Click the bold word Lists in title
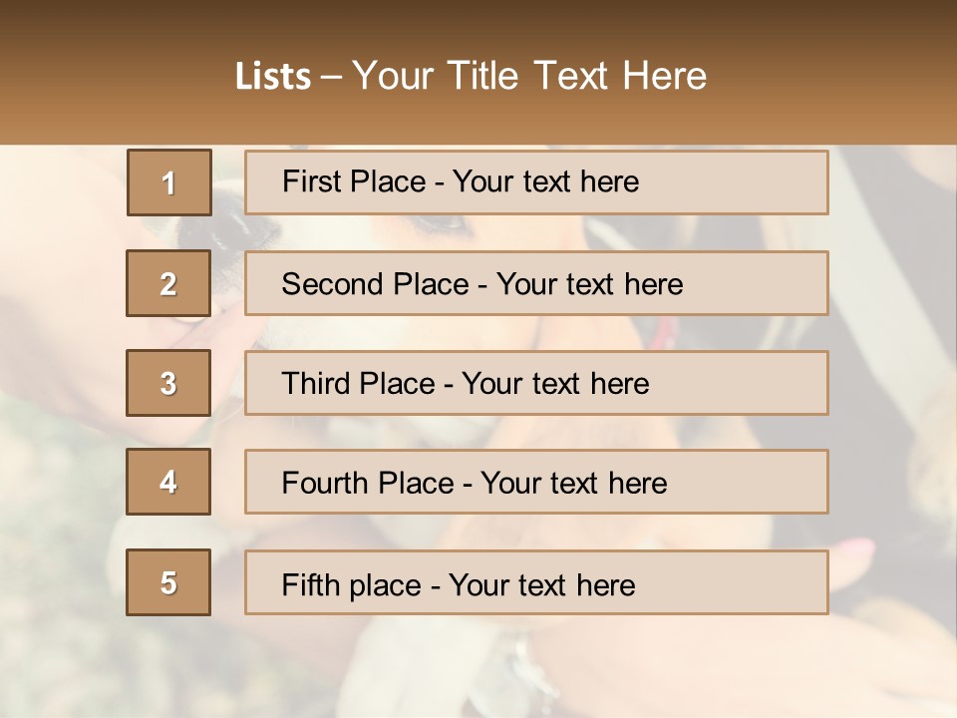Image resolution: width=957 pixels, height=718 pixels. click(x=273, y=77)
